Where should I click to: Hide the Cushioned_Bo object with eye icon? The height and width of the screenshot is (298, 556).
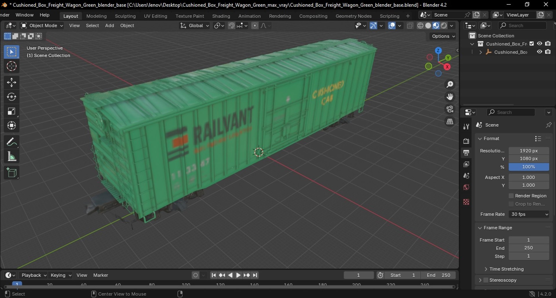pyautogui.click(x=539, y=52)
